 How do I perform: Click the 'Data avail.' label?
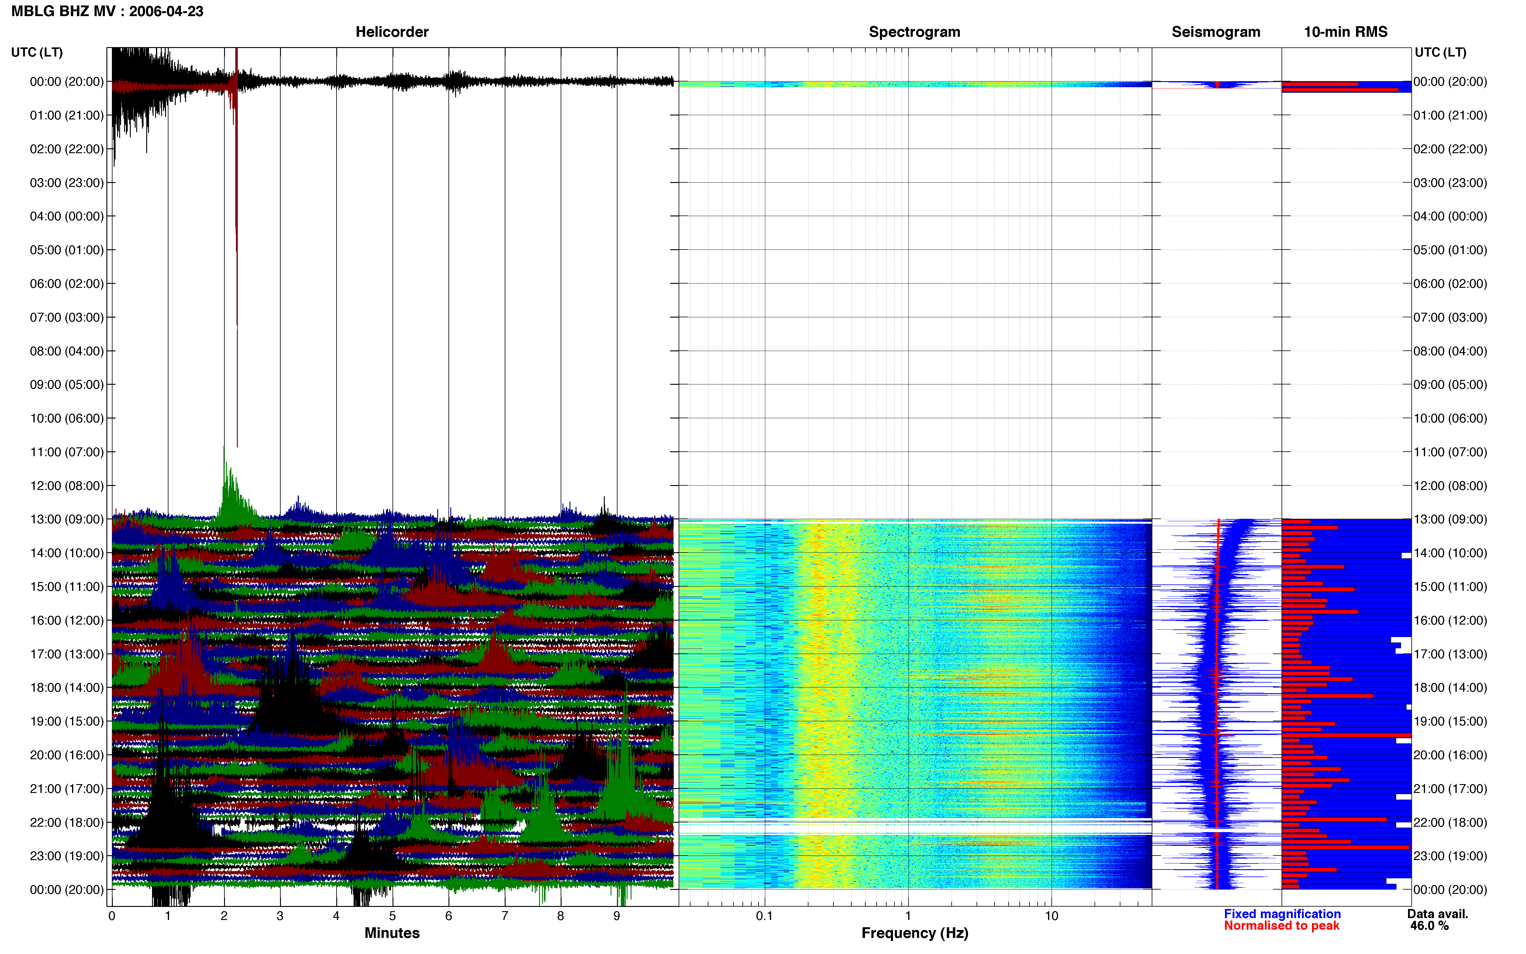tap(1438, 914)
